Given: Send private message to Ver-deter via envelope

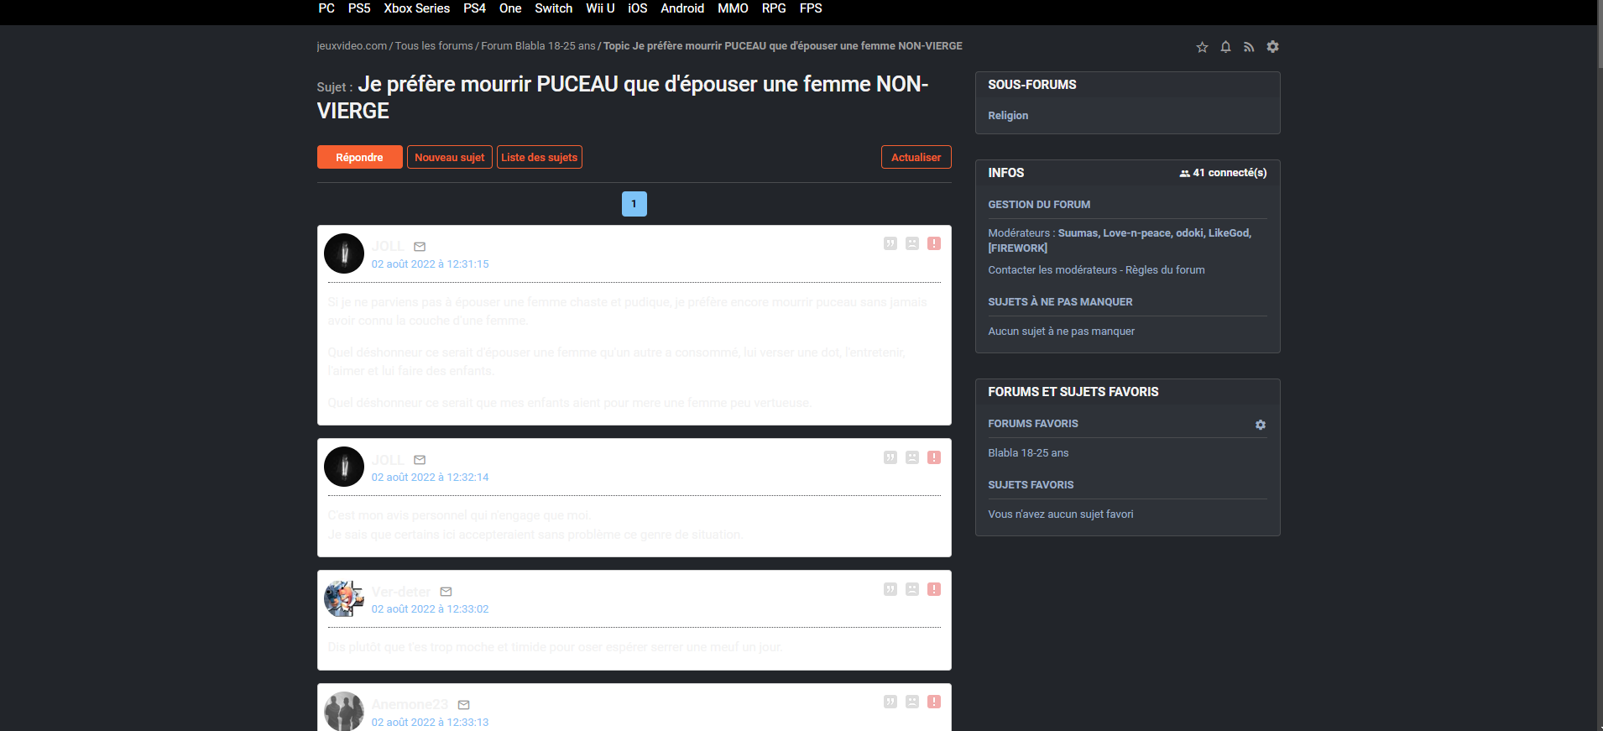Looking at the screenshot, I should coord(446,592).
